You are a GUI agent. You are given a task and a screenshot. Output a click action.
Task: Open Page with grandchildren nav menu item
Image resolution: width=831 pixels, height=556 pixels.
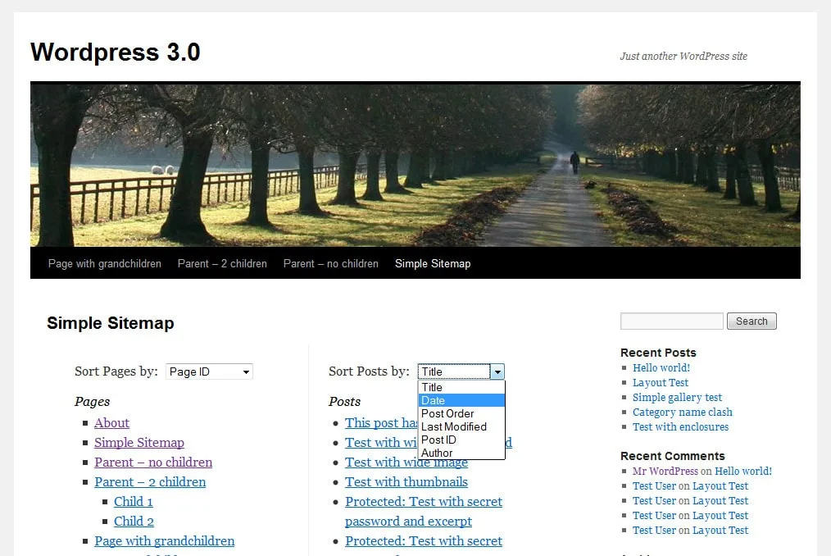(x=104, y=264)
